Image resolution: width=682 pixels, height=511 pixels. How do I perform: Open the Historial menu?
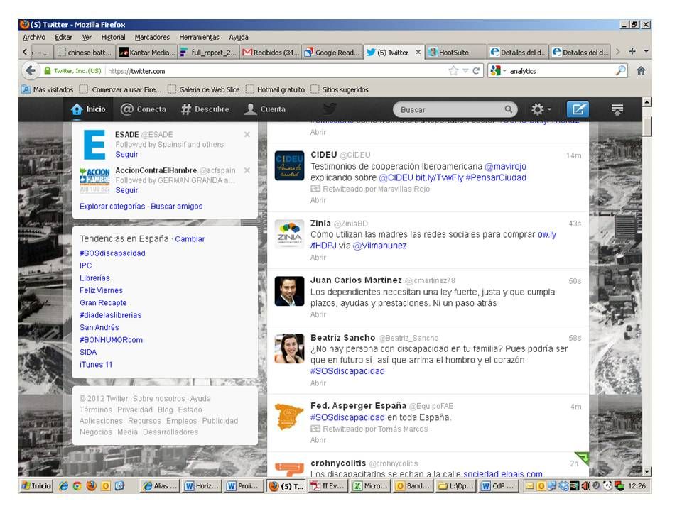coord(113,38)
